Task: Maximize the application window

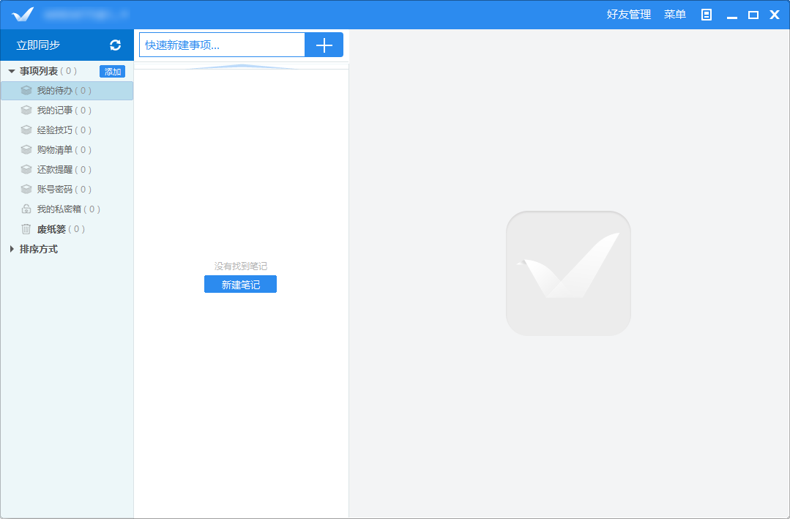Action: pyautogui.click(x=753, y=15)
